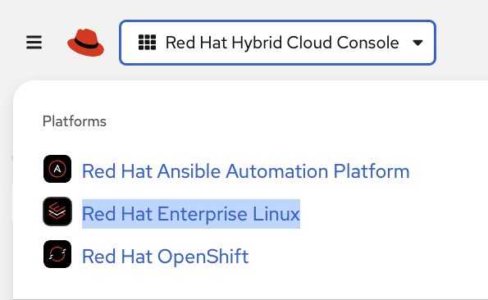Click the Enterprise Linux stacked-layers icon

57,211
